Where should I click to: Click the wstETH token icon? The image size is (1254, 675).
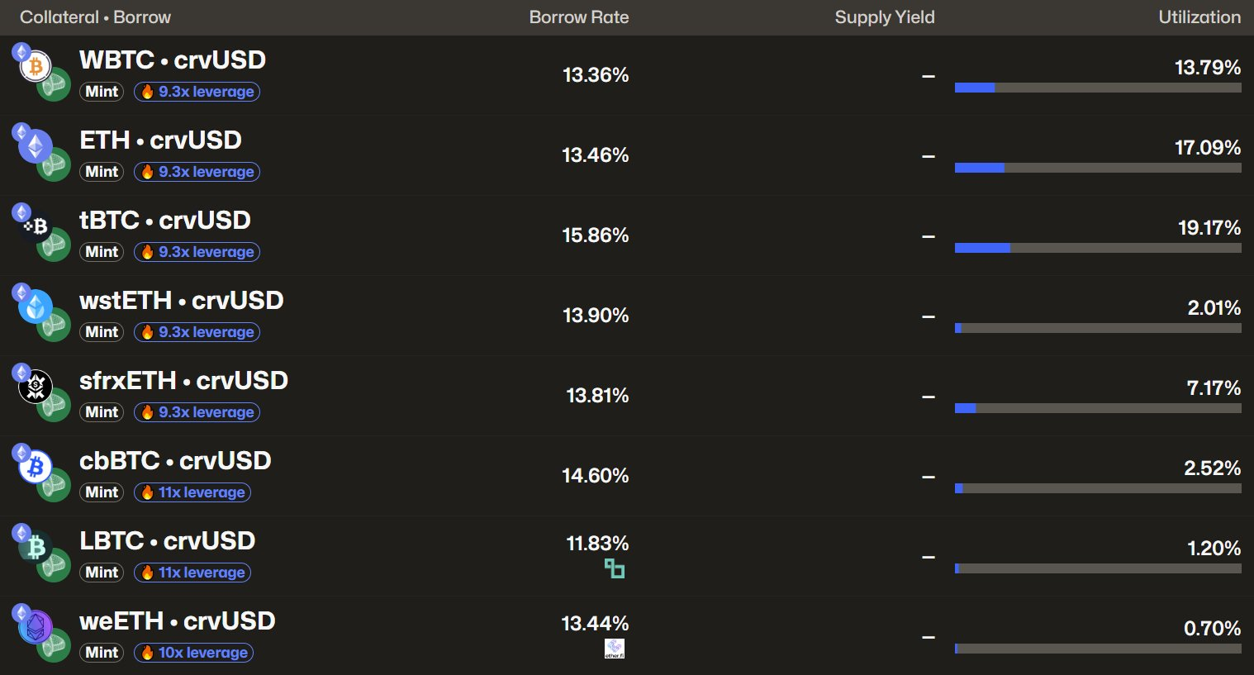click(x=36, y=307)
